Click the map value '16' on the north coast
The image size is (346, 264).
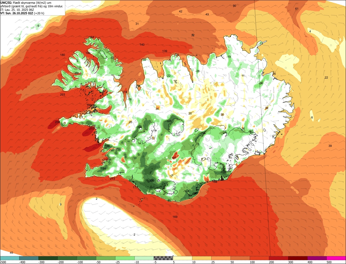(144, 60)
